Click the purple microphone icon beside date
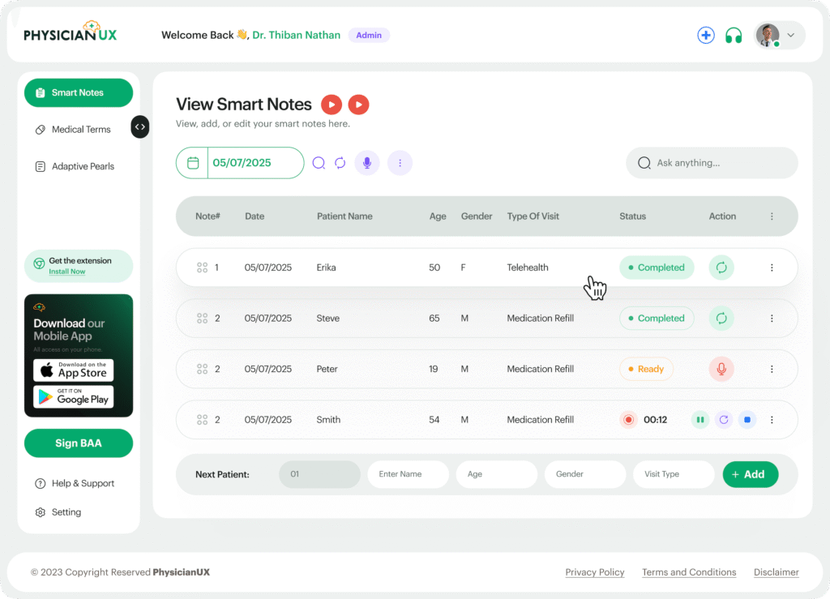 [367, 163]
